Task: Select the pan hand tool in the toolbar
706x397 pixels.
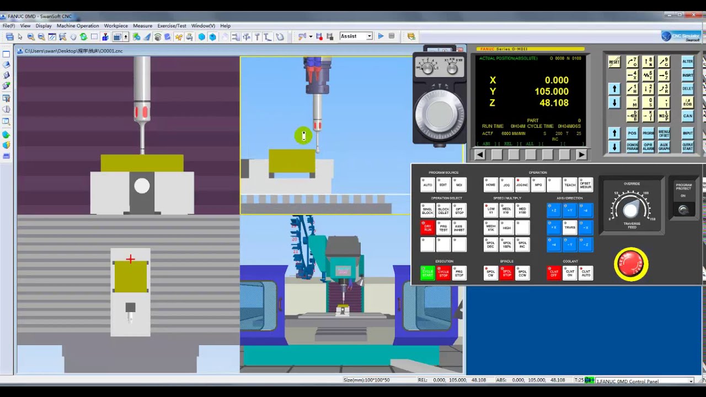Action: click(73, 36)
